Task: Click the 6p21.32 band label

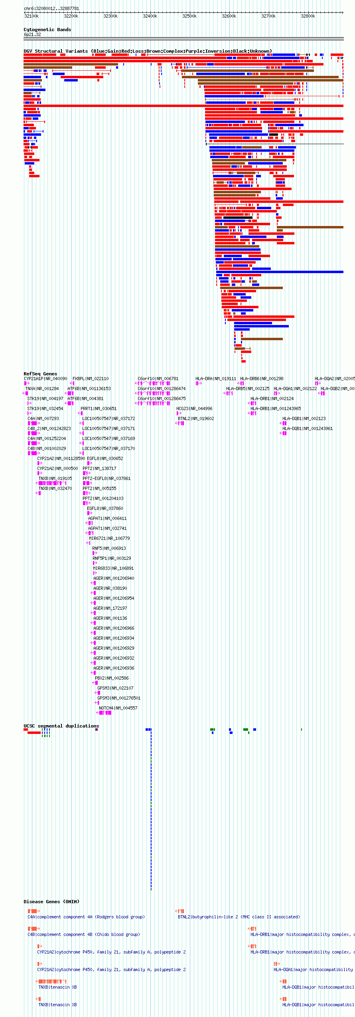Action: 32,34
